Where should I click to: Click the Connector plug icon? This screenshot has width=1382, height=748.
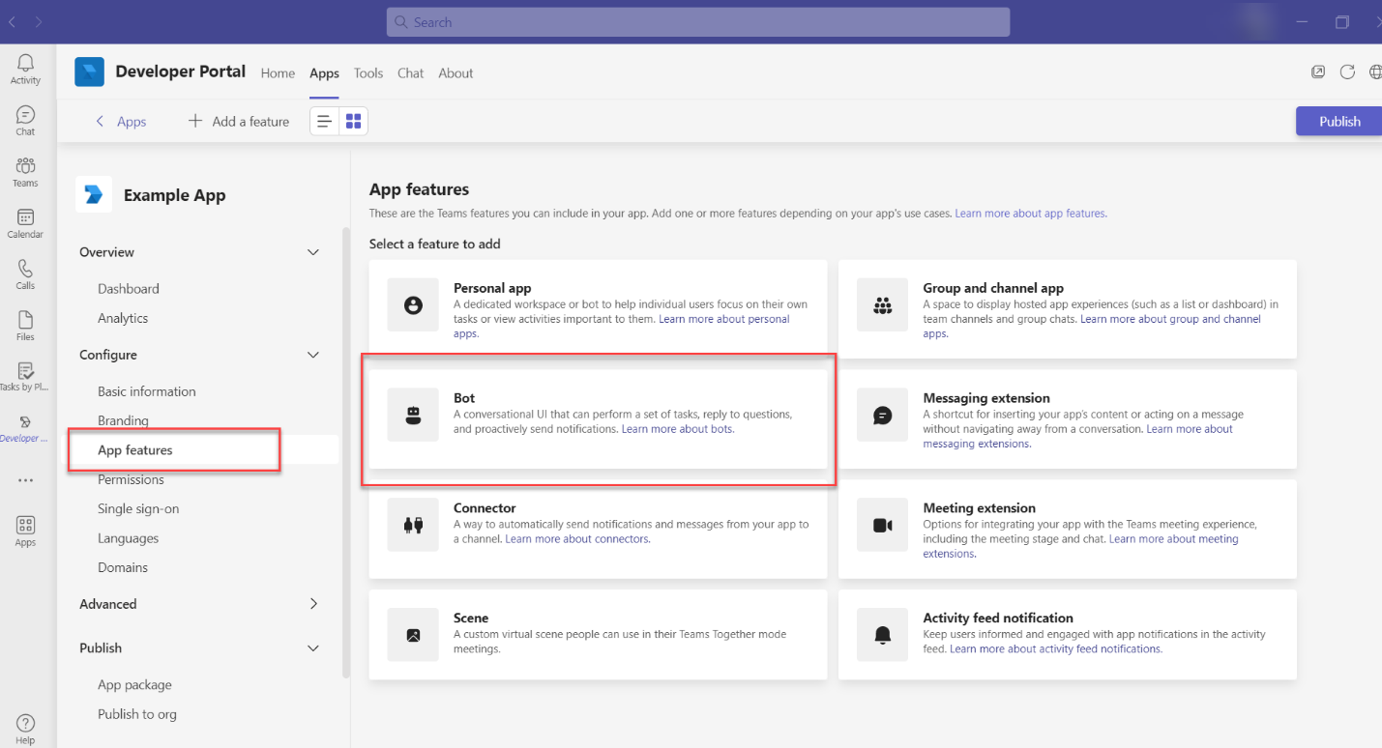pos(413,525)
